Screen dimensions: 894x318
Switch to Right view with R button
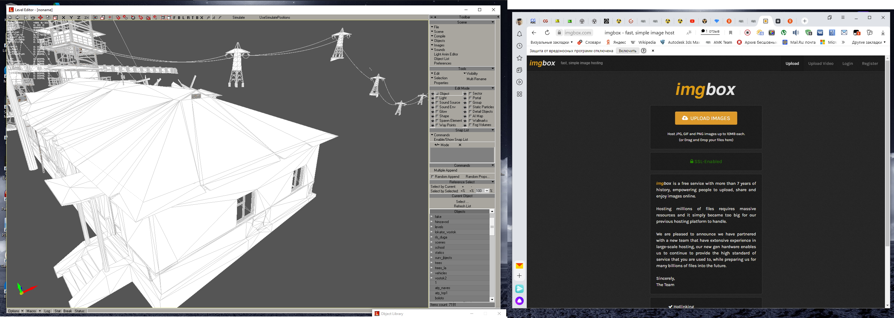coord(188,17)
